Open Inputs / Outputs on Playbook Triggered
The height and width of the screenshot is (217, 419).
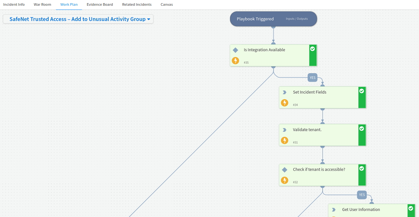click(x=297, y=19)
